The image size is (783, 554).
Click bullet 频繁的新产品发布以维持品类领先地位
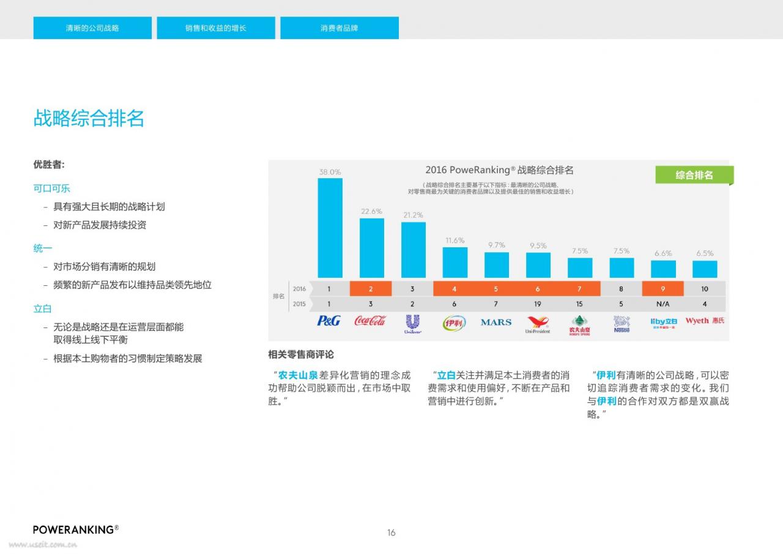(132, 285)
